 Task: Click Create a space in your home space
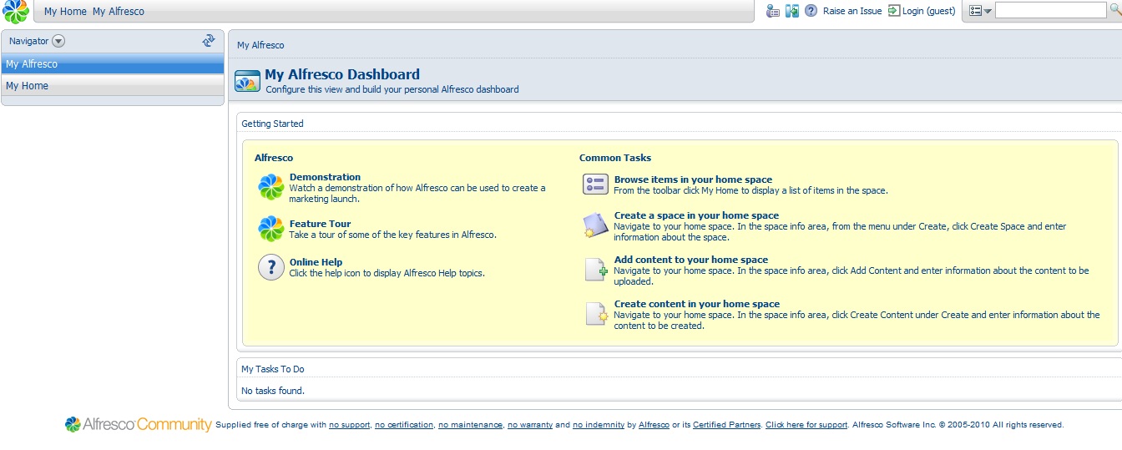(x=696, y=215)
